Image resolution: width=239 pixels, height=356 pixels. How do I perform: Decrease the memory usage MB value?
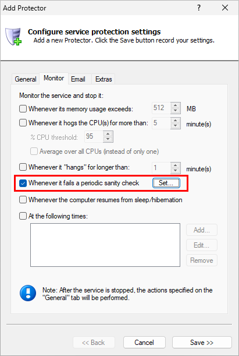[x=176, y=111]
